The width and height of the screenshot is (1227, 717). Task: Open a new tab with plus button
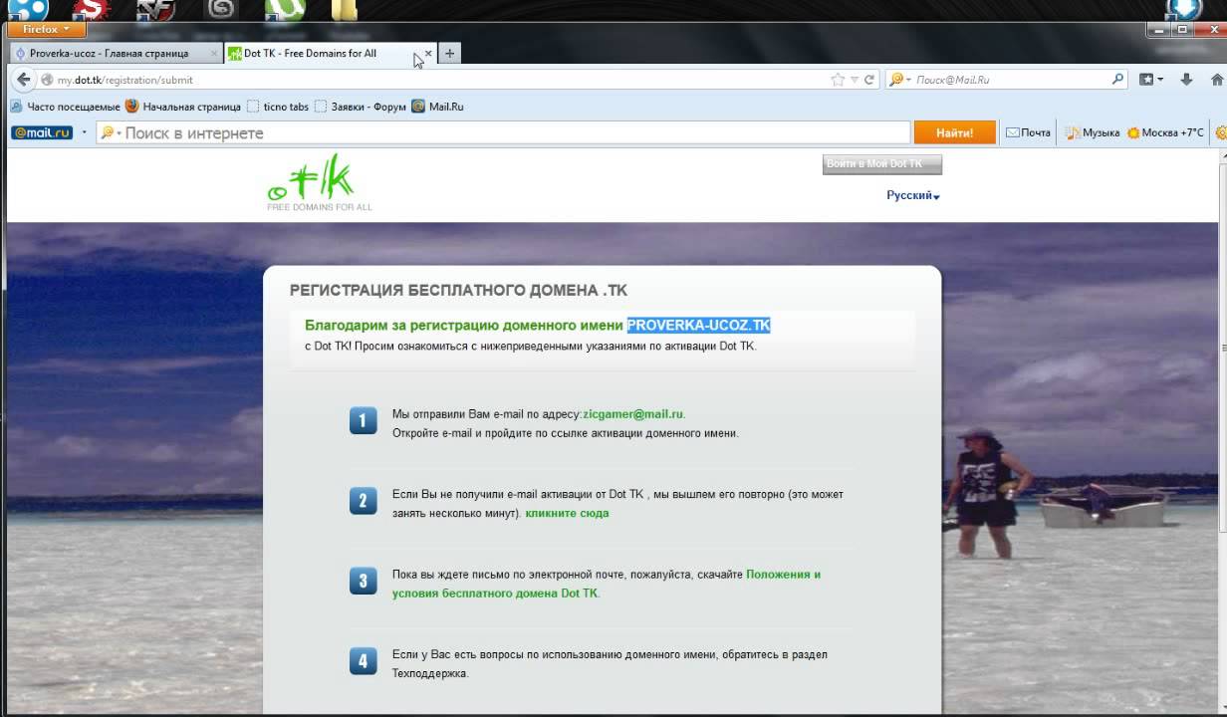449,54
